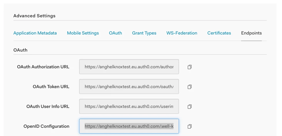282x136 pixels.
Task: Click the OpenID Configuration label
Action: [46, 126]
